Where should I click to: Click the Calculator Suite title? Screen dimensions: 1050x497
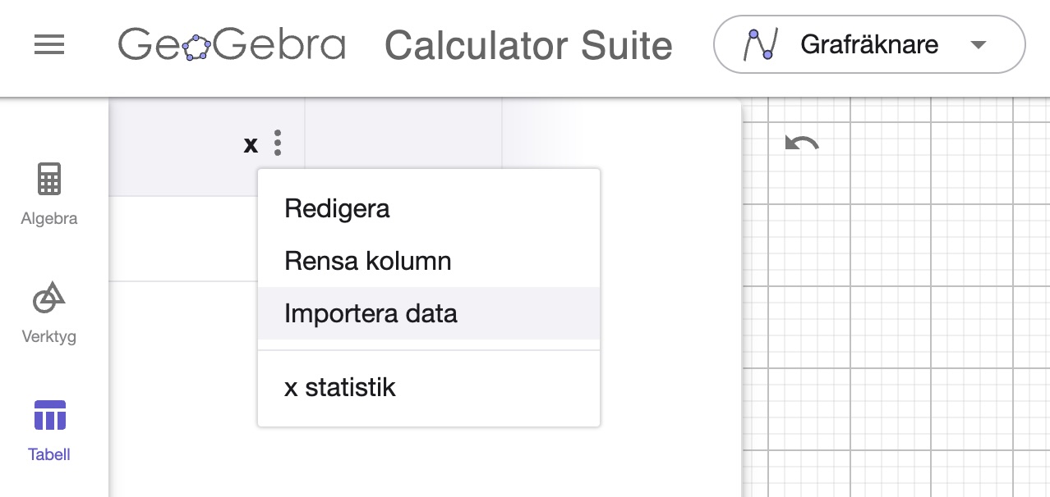(528, 45)
